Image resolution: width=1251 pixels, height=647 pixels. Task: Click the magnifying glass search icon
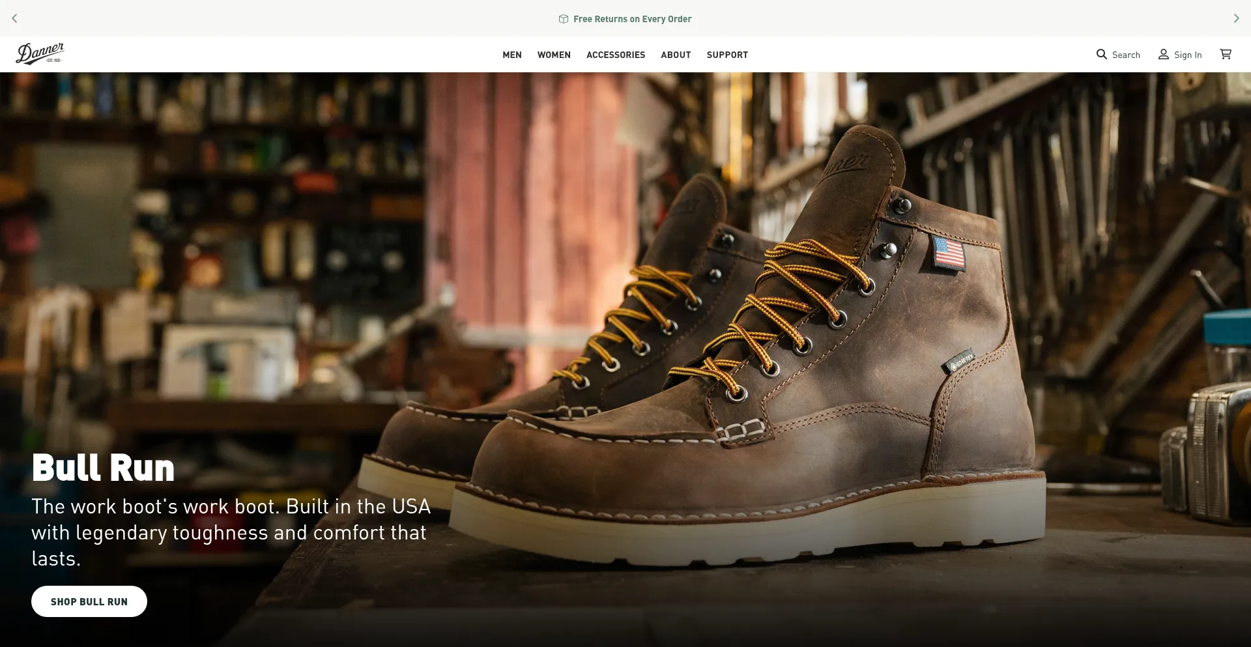(x=1101, y=55)
